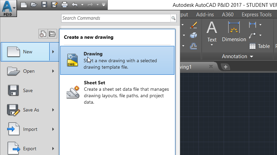Click the Sheet Set icon
Screen dimensions: 277x155
[73, 92]
